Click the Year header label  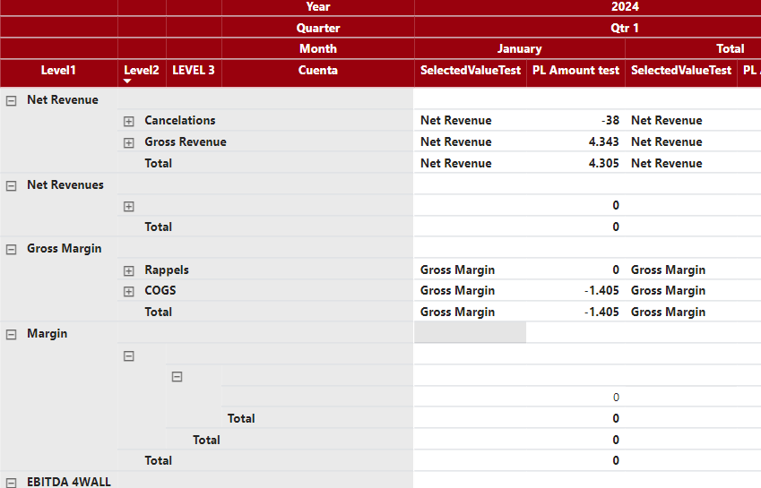tap(318, 6)
